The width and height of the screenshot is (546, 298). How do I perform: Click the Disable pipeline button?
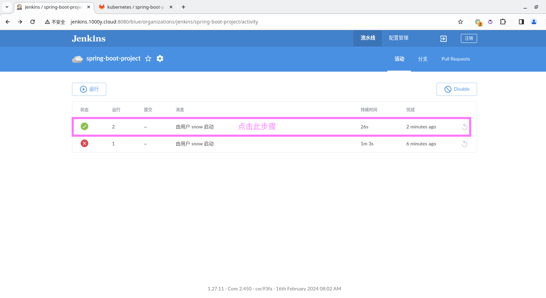457,89
